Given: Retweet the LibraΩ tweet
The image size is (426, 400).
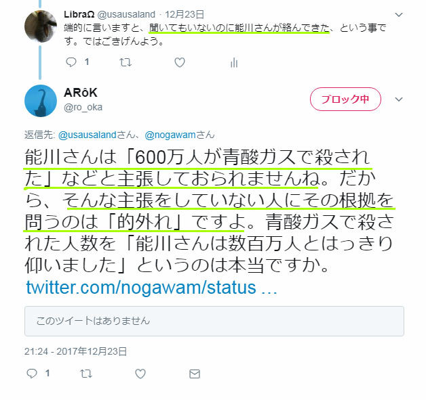Looking at the screenshot, I should point(125,62).
